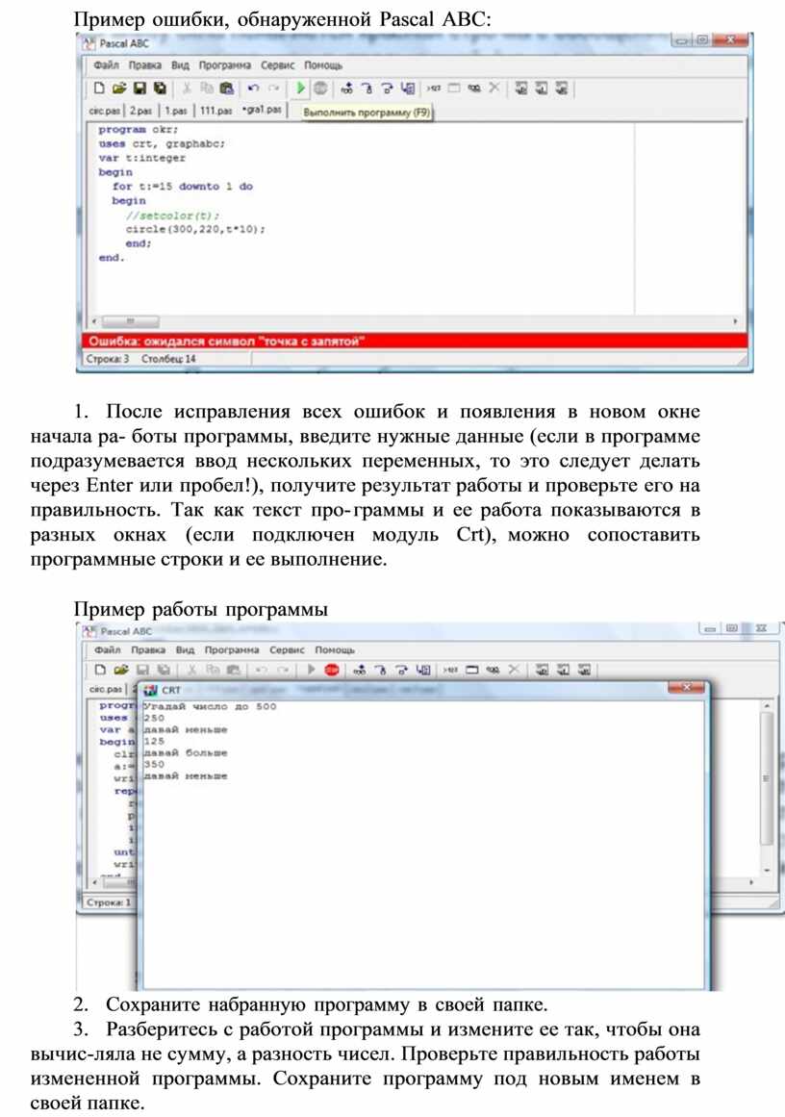Open Программа menu in upper Pascal ABC window
Viewport: 785px width, 1117px height.
(224, 65)
